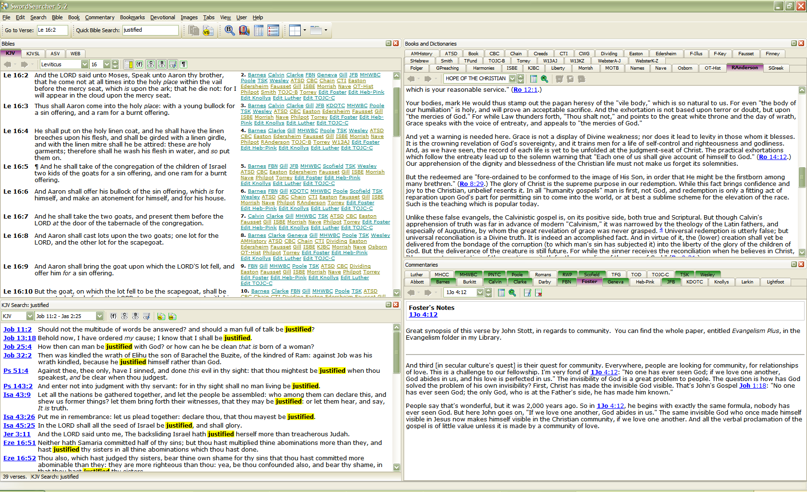This screenshot has height=492, width=807.
Task: Follow the Ro 12:1 verse link
Action: point(525,90)
